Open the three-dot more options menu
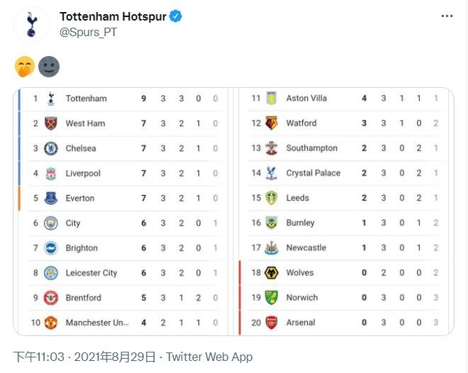 (x=447, y=16)
